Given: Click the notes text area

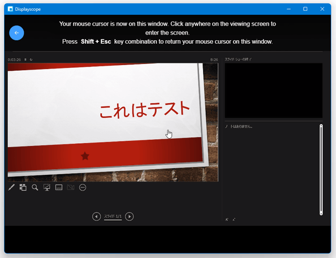Looking at the screenshot, I should point(272,170).
